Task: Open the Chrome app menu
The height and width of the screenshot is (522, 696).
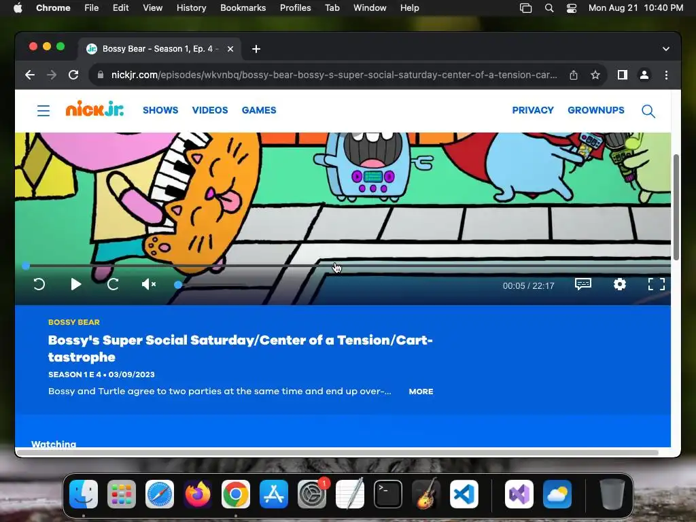Action: (x=53, y=8)
